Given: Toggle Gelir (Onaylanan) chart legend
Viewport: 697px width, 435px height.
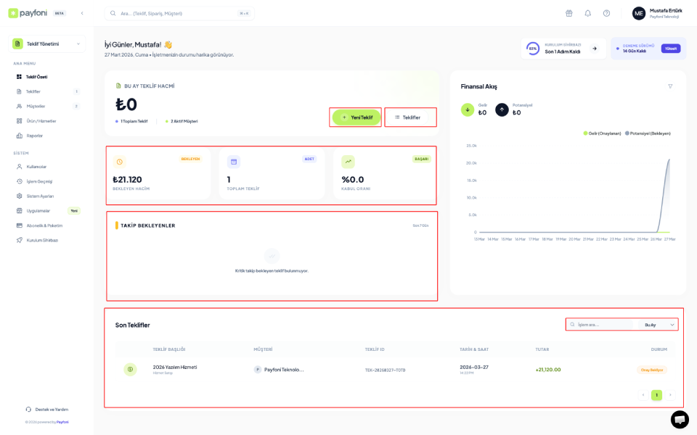Looking at the screenshot, I should 601,133.
